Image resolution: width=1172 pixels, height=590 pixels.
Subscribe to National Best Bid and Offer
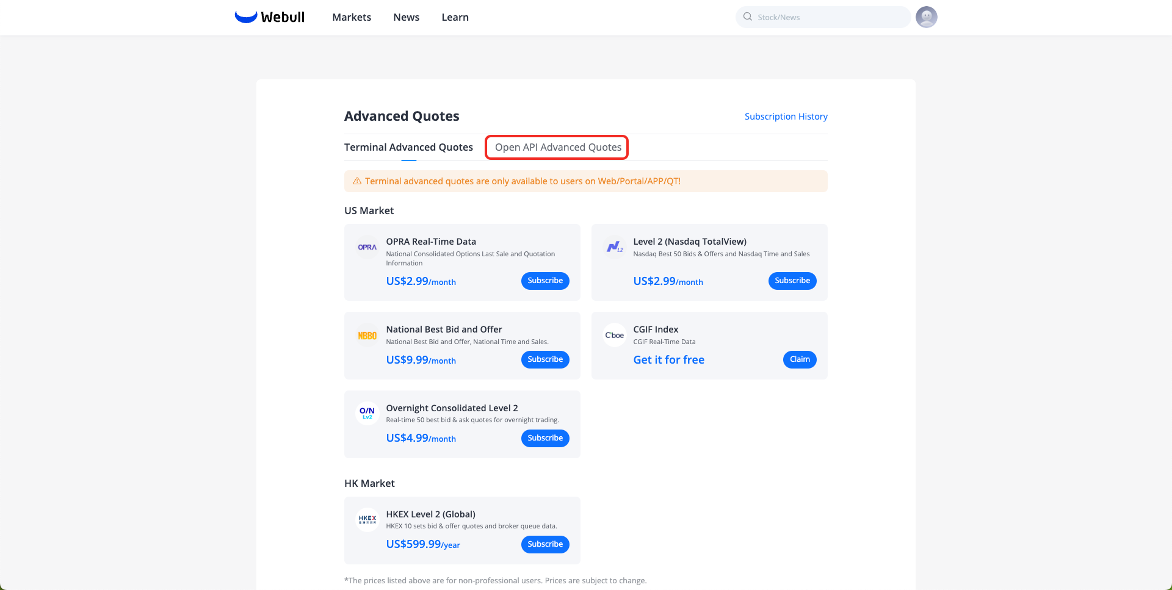click(545, 359)
